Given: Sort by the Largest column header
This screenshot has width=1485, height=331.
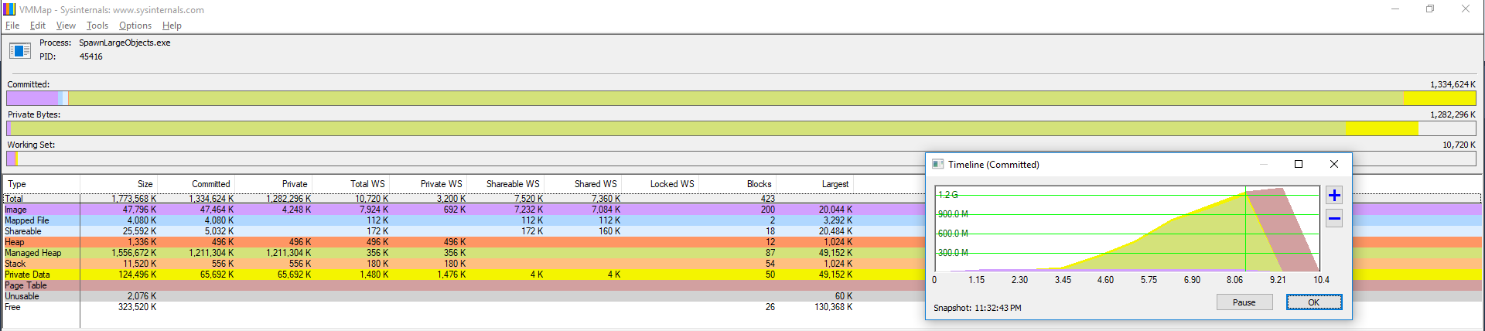Looking at the screenshot, I should pos(814,184).
